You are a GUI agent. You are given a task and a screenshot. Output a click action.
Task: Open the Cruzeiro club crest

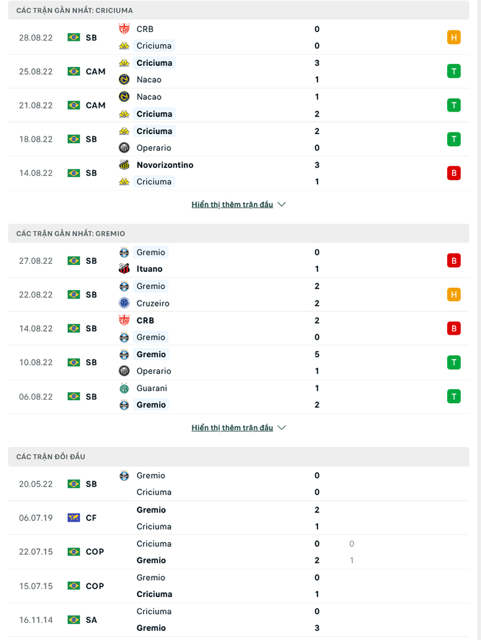(123, 303)
